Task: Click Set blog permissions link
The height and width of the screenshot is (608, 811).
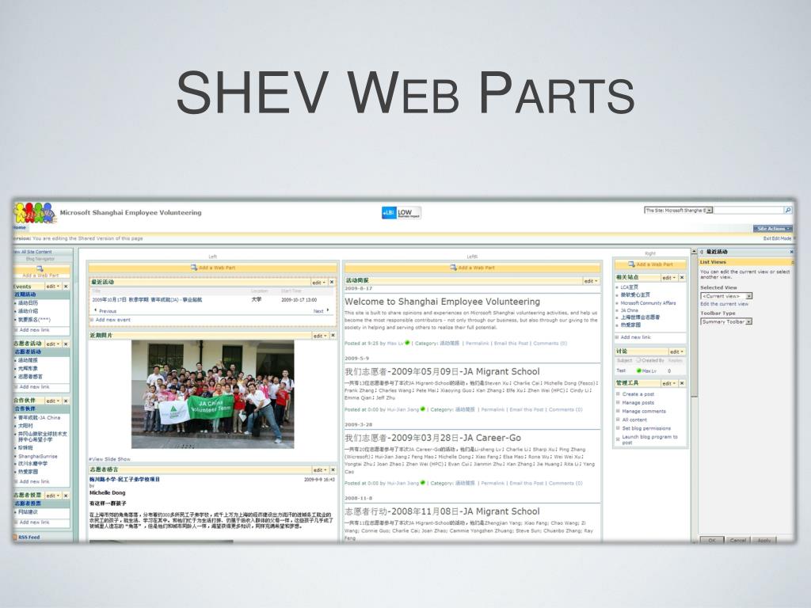Action: coord(646,428)
